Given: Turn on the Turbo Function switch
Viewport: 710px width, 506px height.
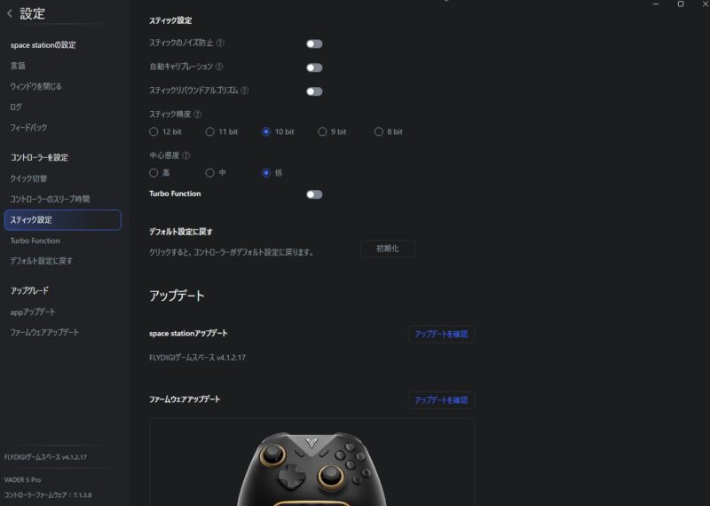Looking at the screenshot, I should coord(314,194).
